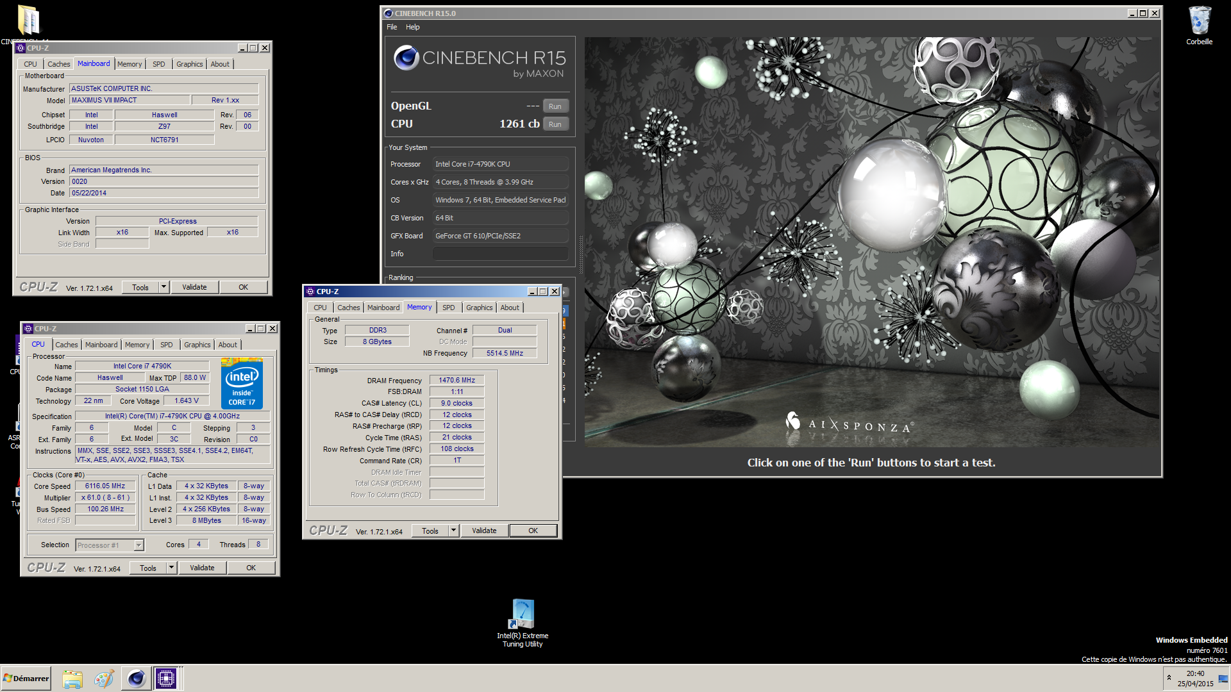Open SPD tab in Memory CPU-Z window
Viewport: 1231px width, 692px height.
[x=449, y=308]
